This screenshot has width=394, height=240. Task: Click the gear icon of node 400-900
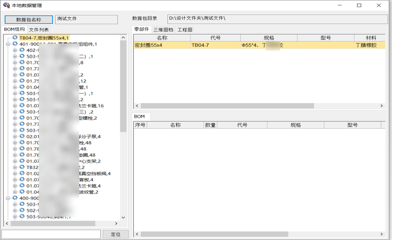point(15,199)
